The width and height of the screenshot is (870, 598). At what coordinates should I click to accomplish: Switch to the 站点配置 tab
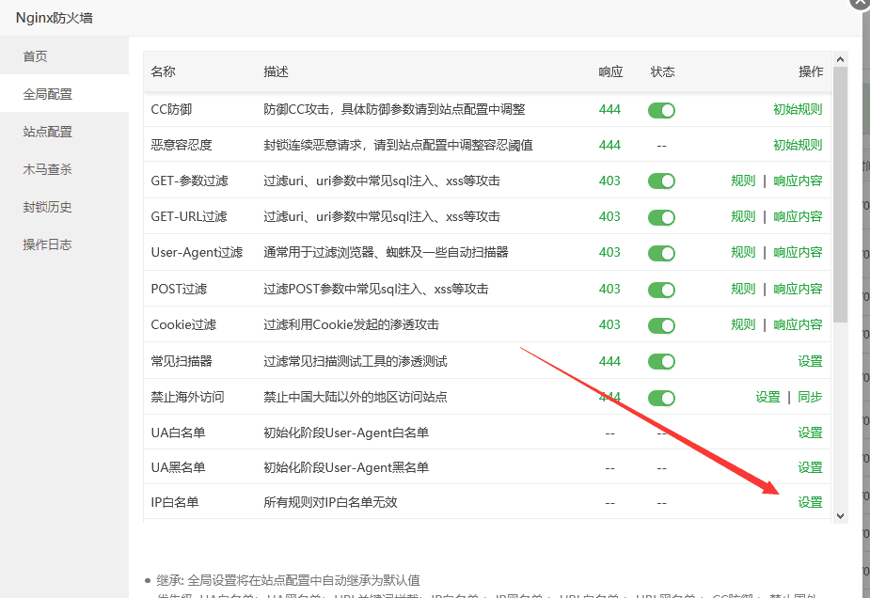(x=64, y=132)
